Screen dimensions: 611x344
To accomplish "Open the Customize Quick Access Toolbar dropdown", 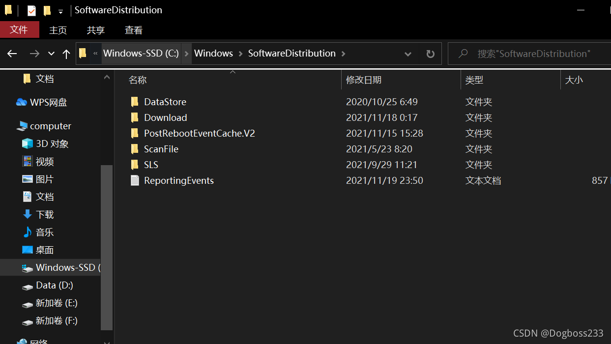I will pos(60,11).
